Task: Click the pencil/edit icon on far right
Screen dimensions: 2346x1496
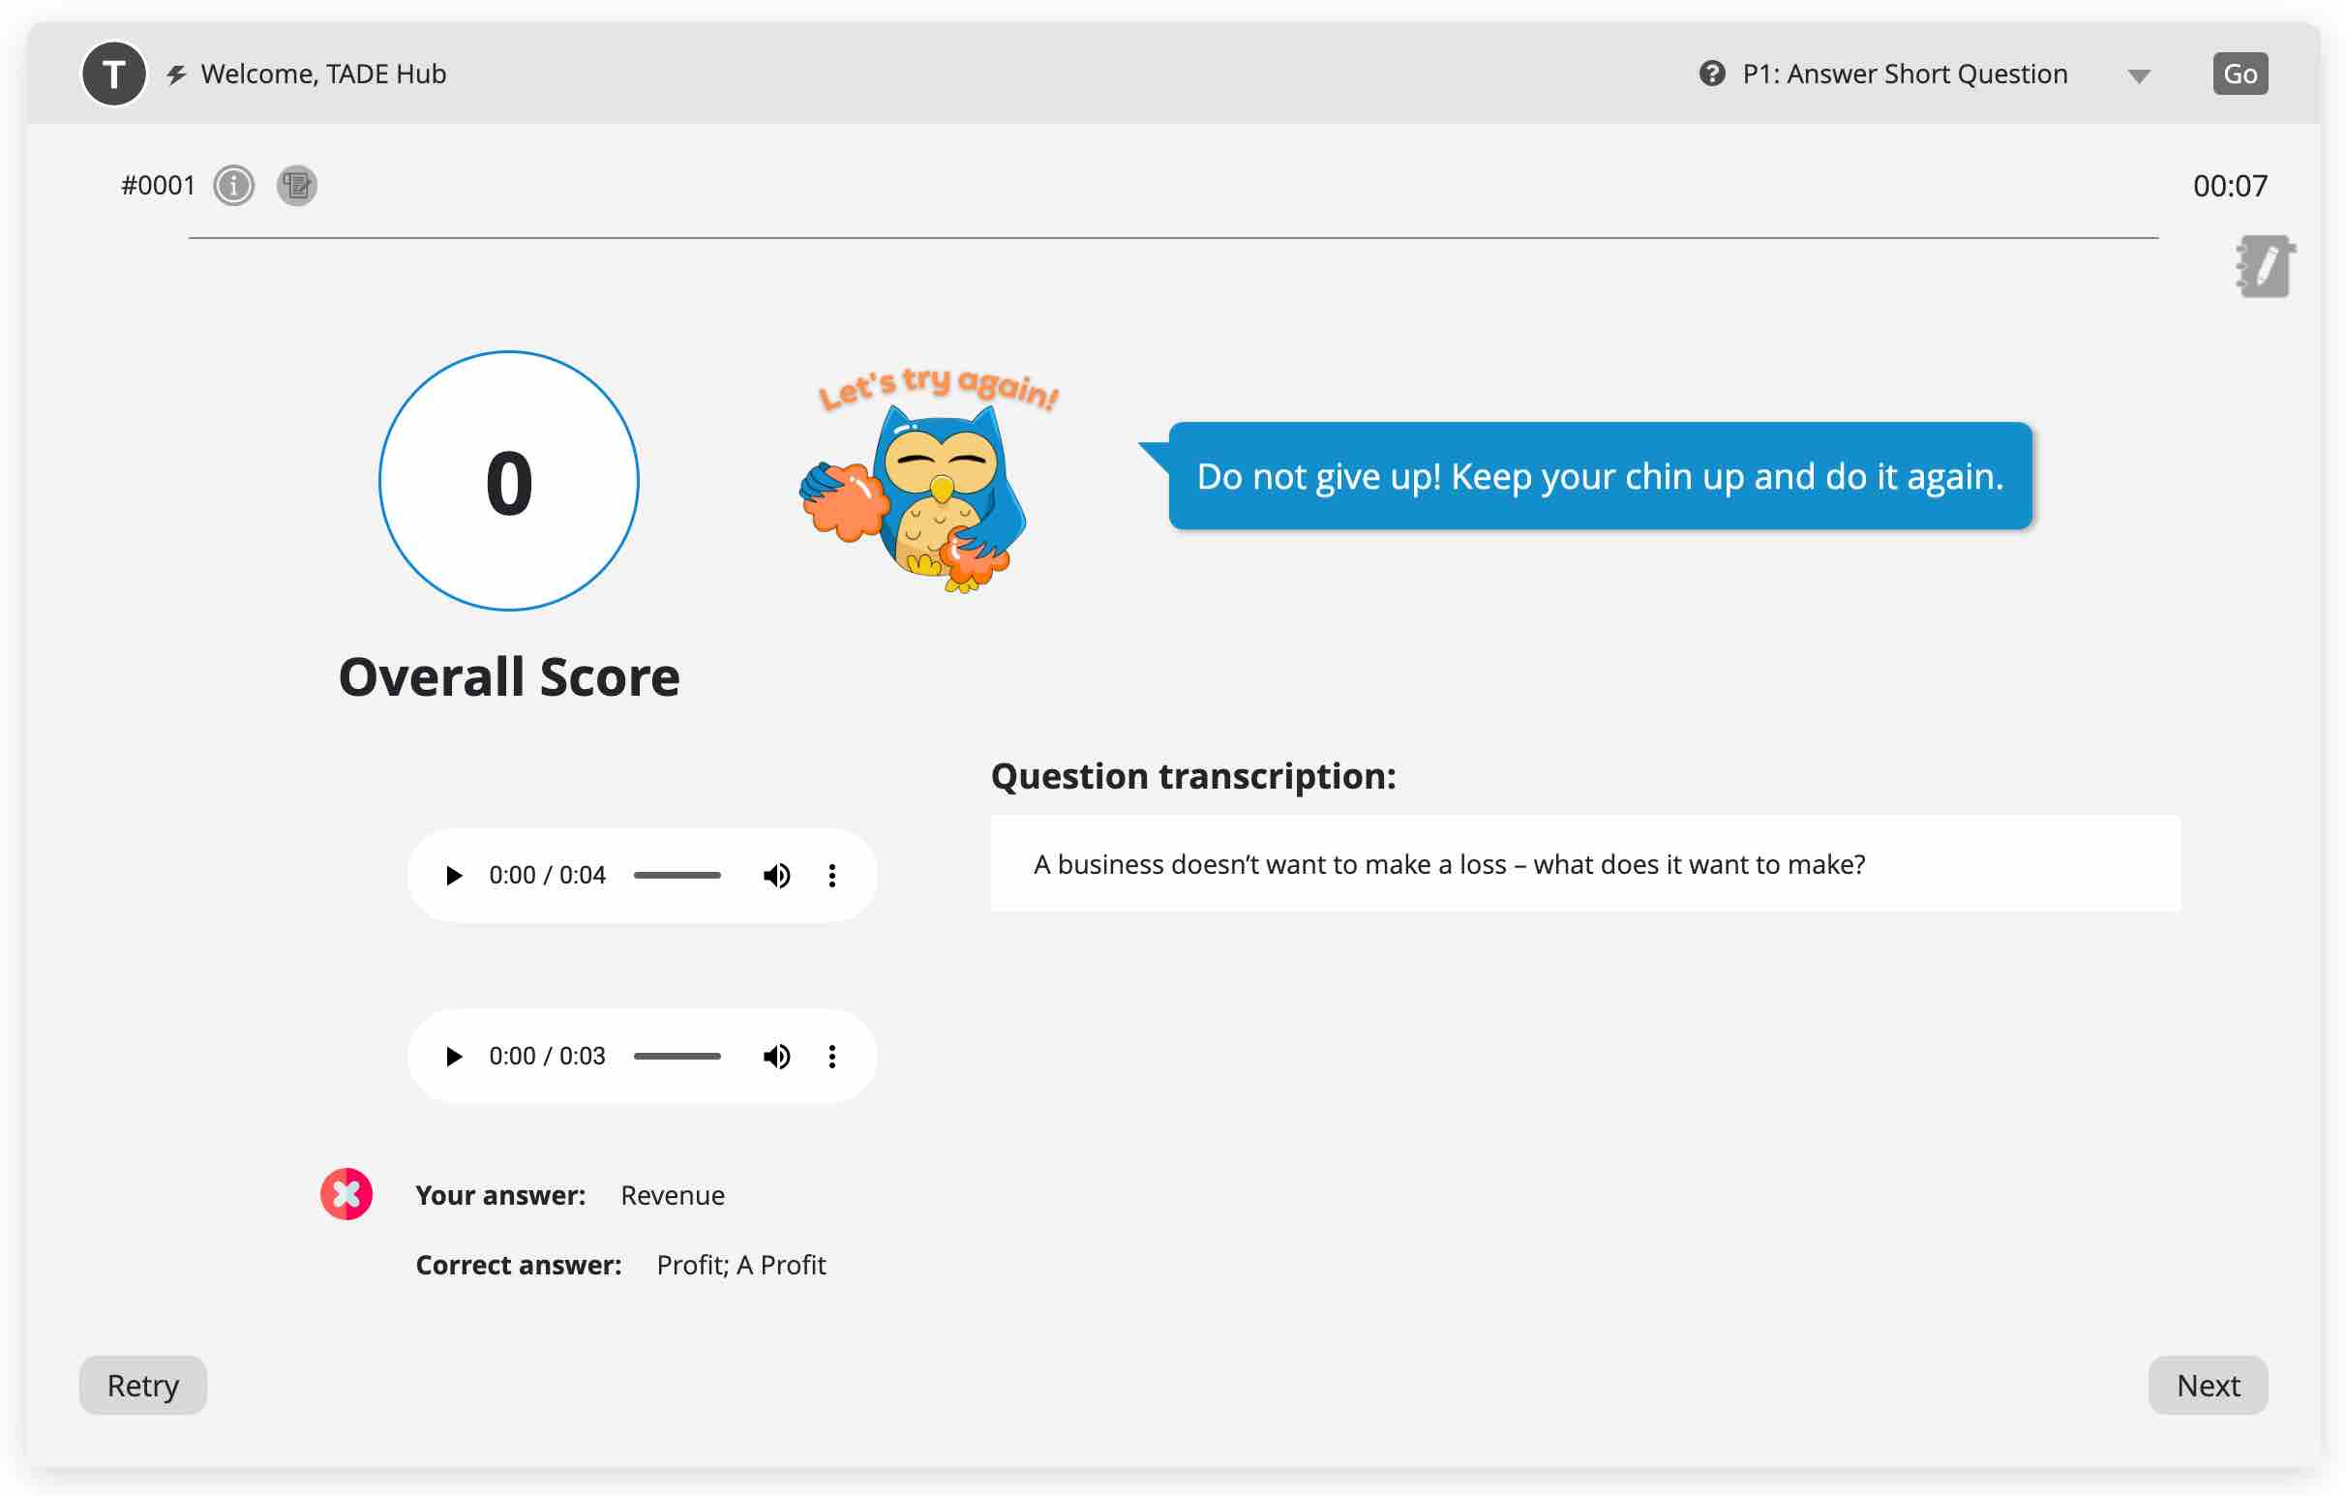Action: [2261, 267]
